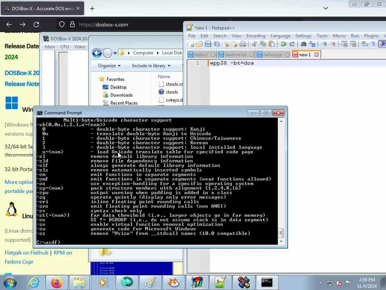Click the Undo icon in Notepad++
Viewport: 386px width, 290px height.
pos(283,44)
